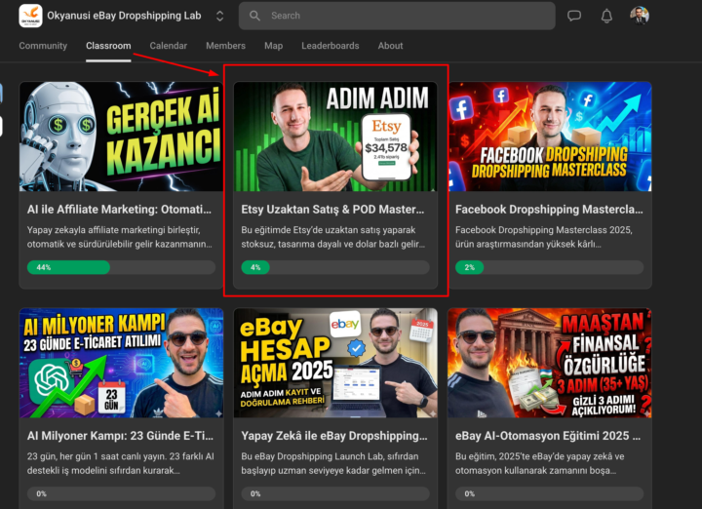
Task: Click title 'AI Milyoner Kampı: 23 Günde E-Ti...'
Action: tap(120, 436)
